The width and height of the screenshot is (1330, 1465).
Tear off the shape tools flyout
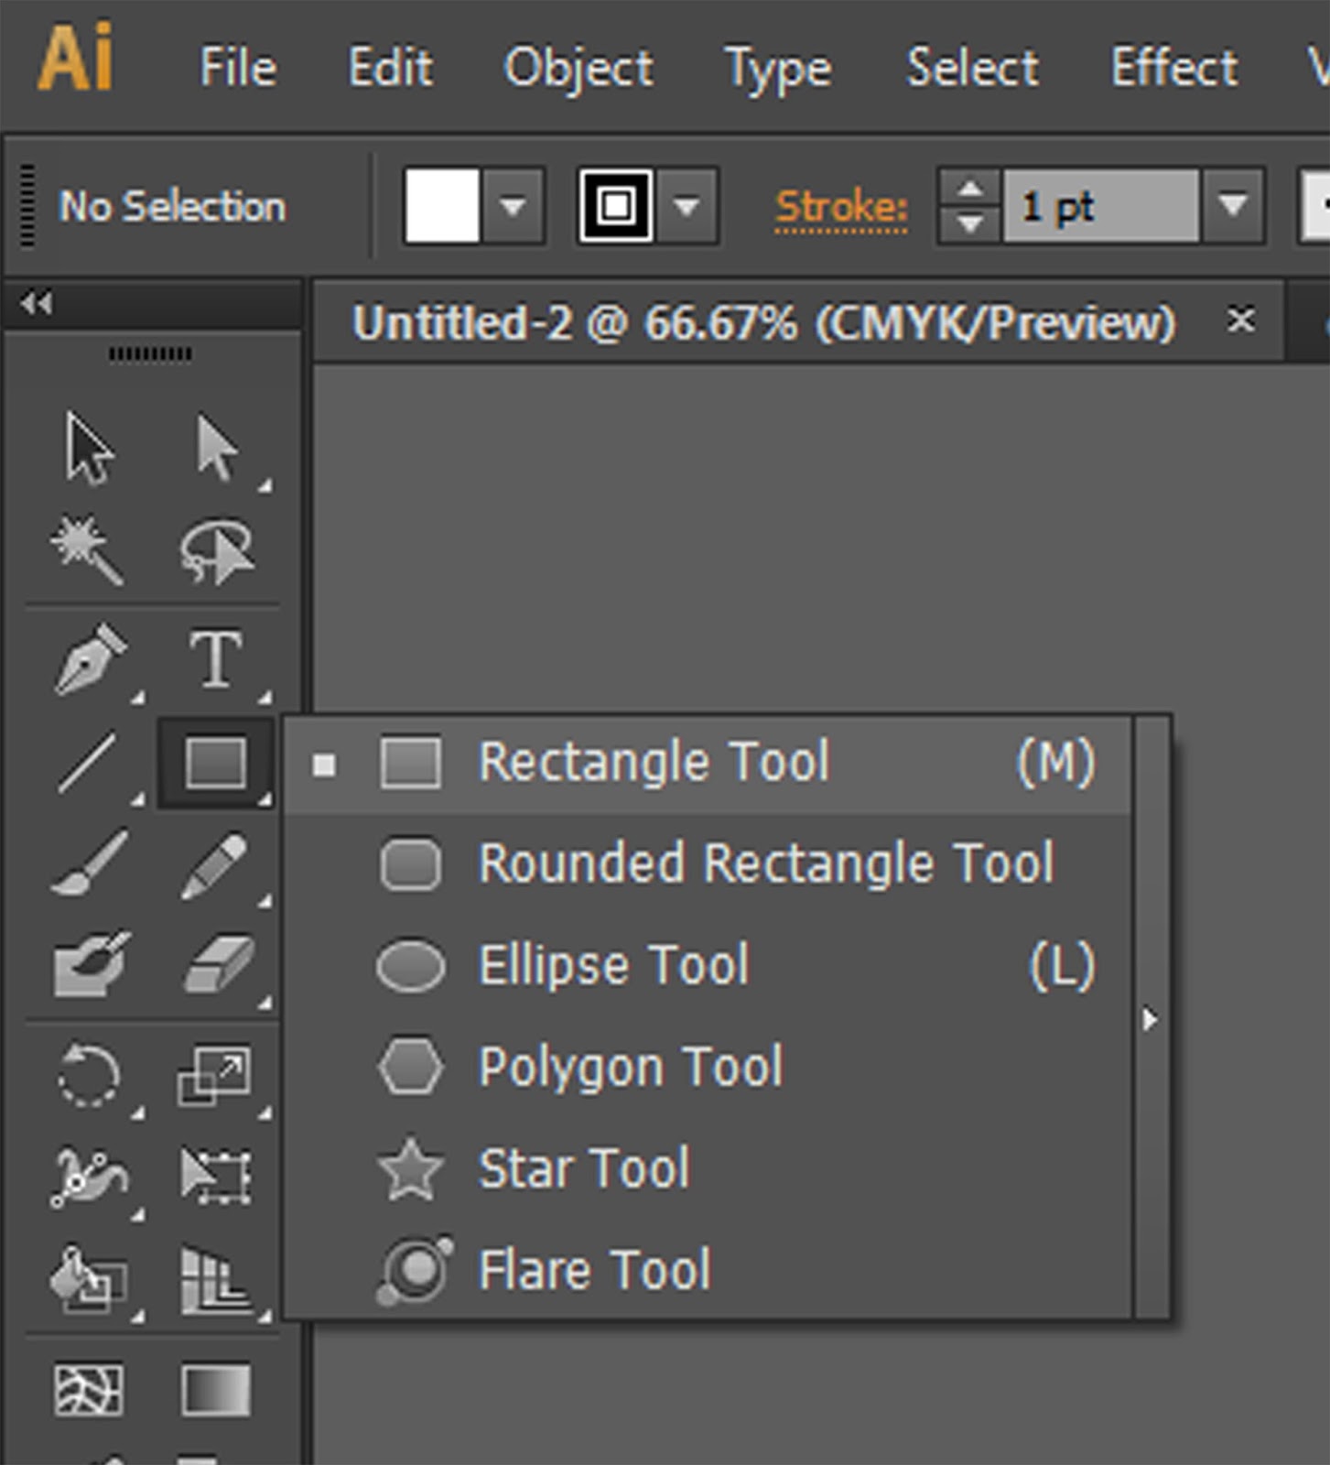[x=1151, y=1018]
